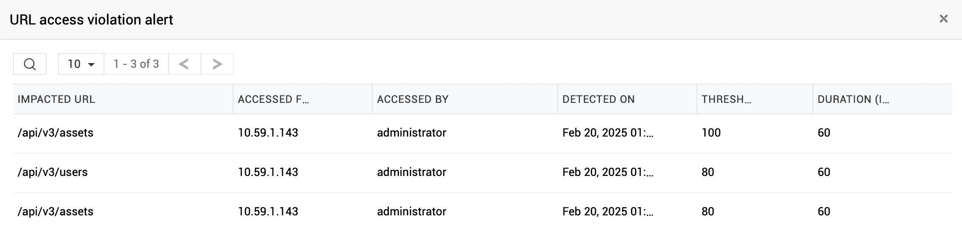The image size is (962, 246).
Task: Close the URL access violation alert dialog
Action: tap(943, 19)
